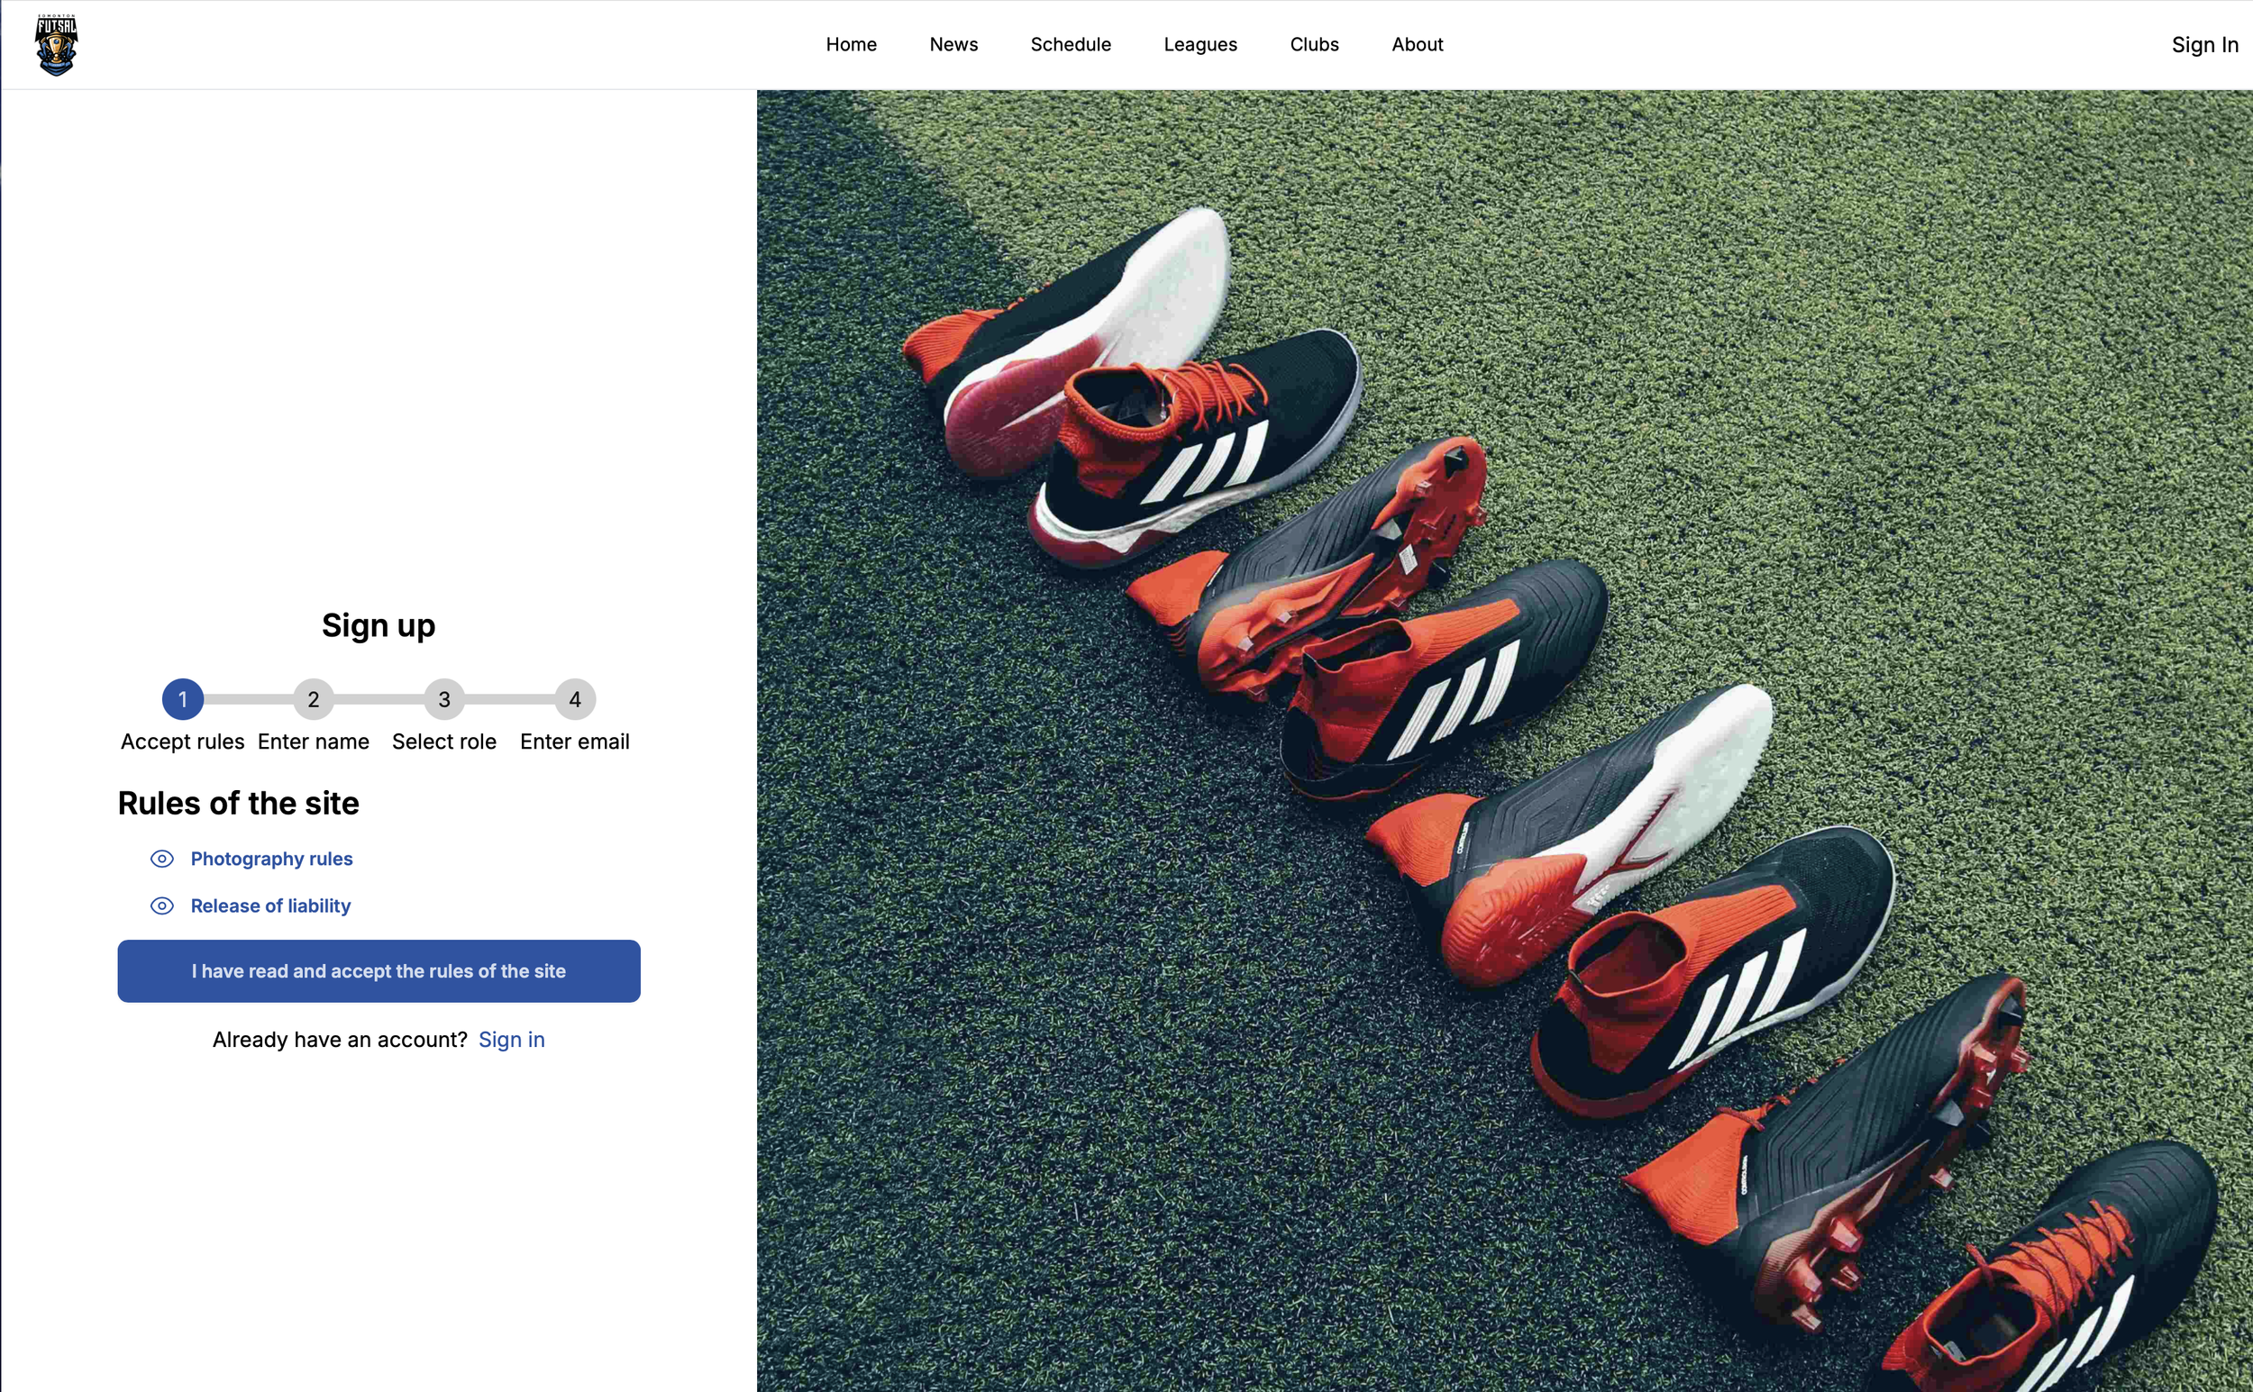Accept the rules of the site button

click(379, 971)
